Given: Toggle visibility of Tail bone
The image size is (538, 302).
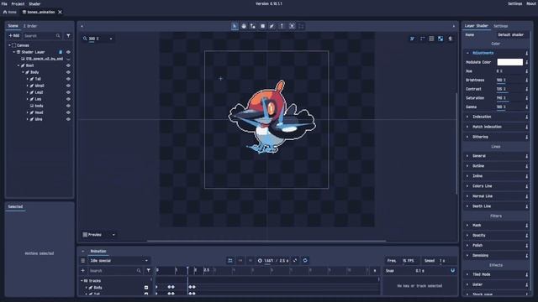Looking at the screenshot, I should [68, 79].
